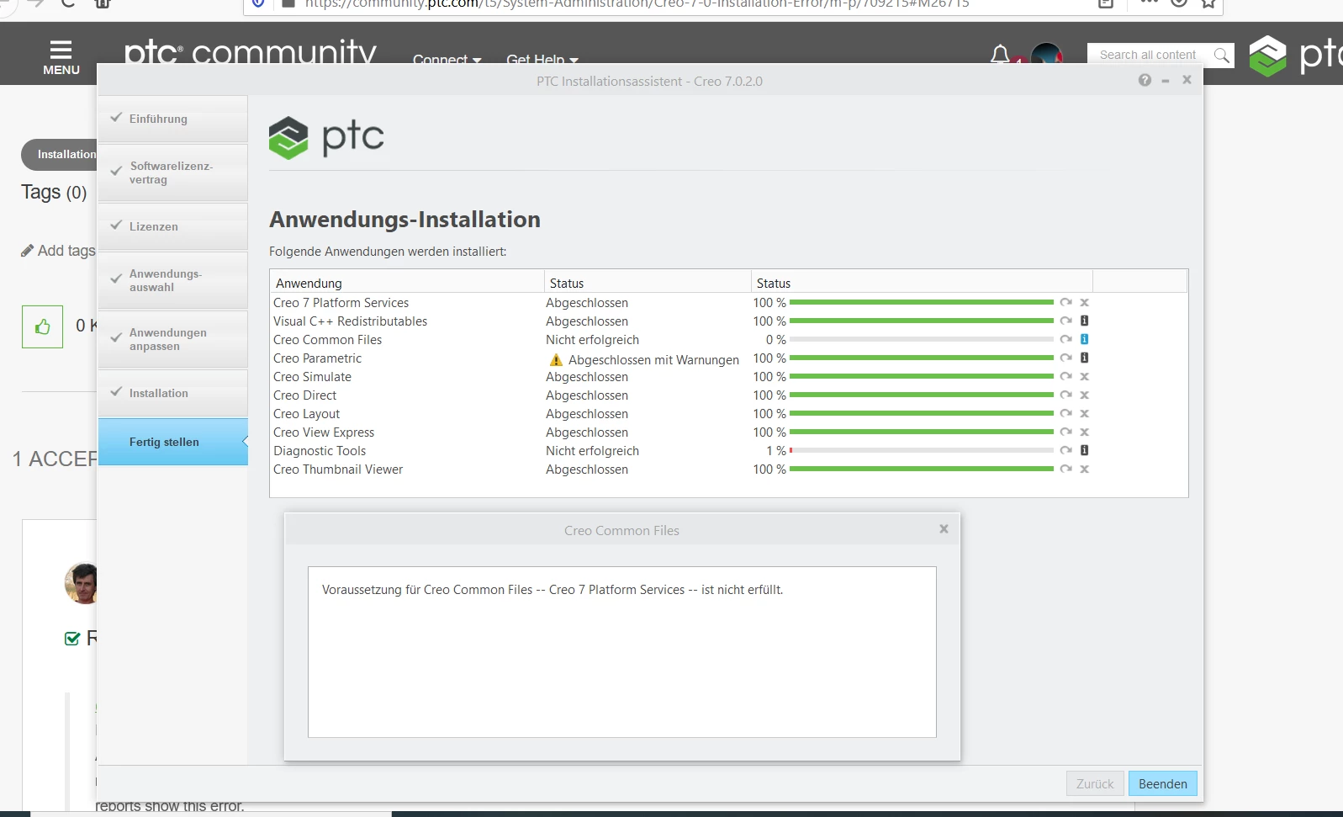
Task: Select the Creo Common Files row name
Action: [327, 340]
